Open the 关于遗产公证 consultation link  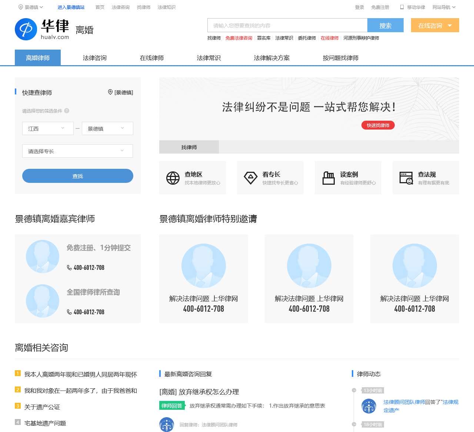tap(42, 407)
